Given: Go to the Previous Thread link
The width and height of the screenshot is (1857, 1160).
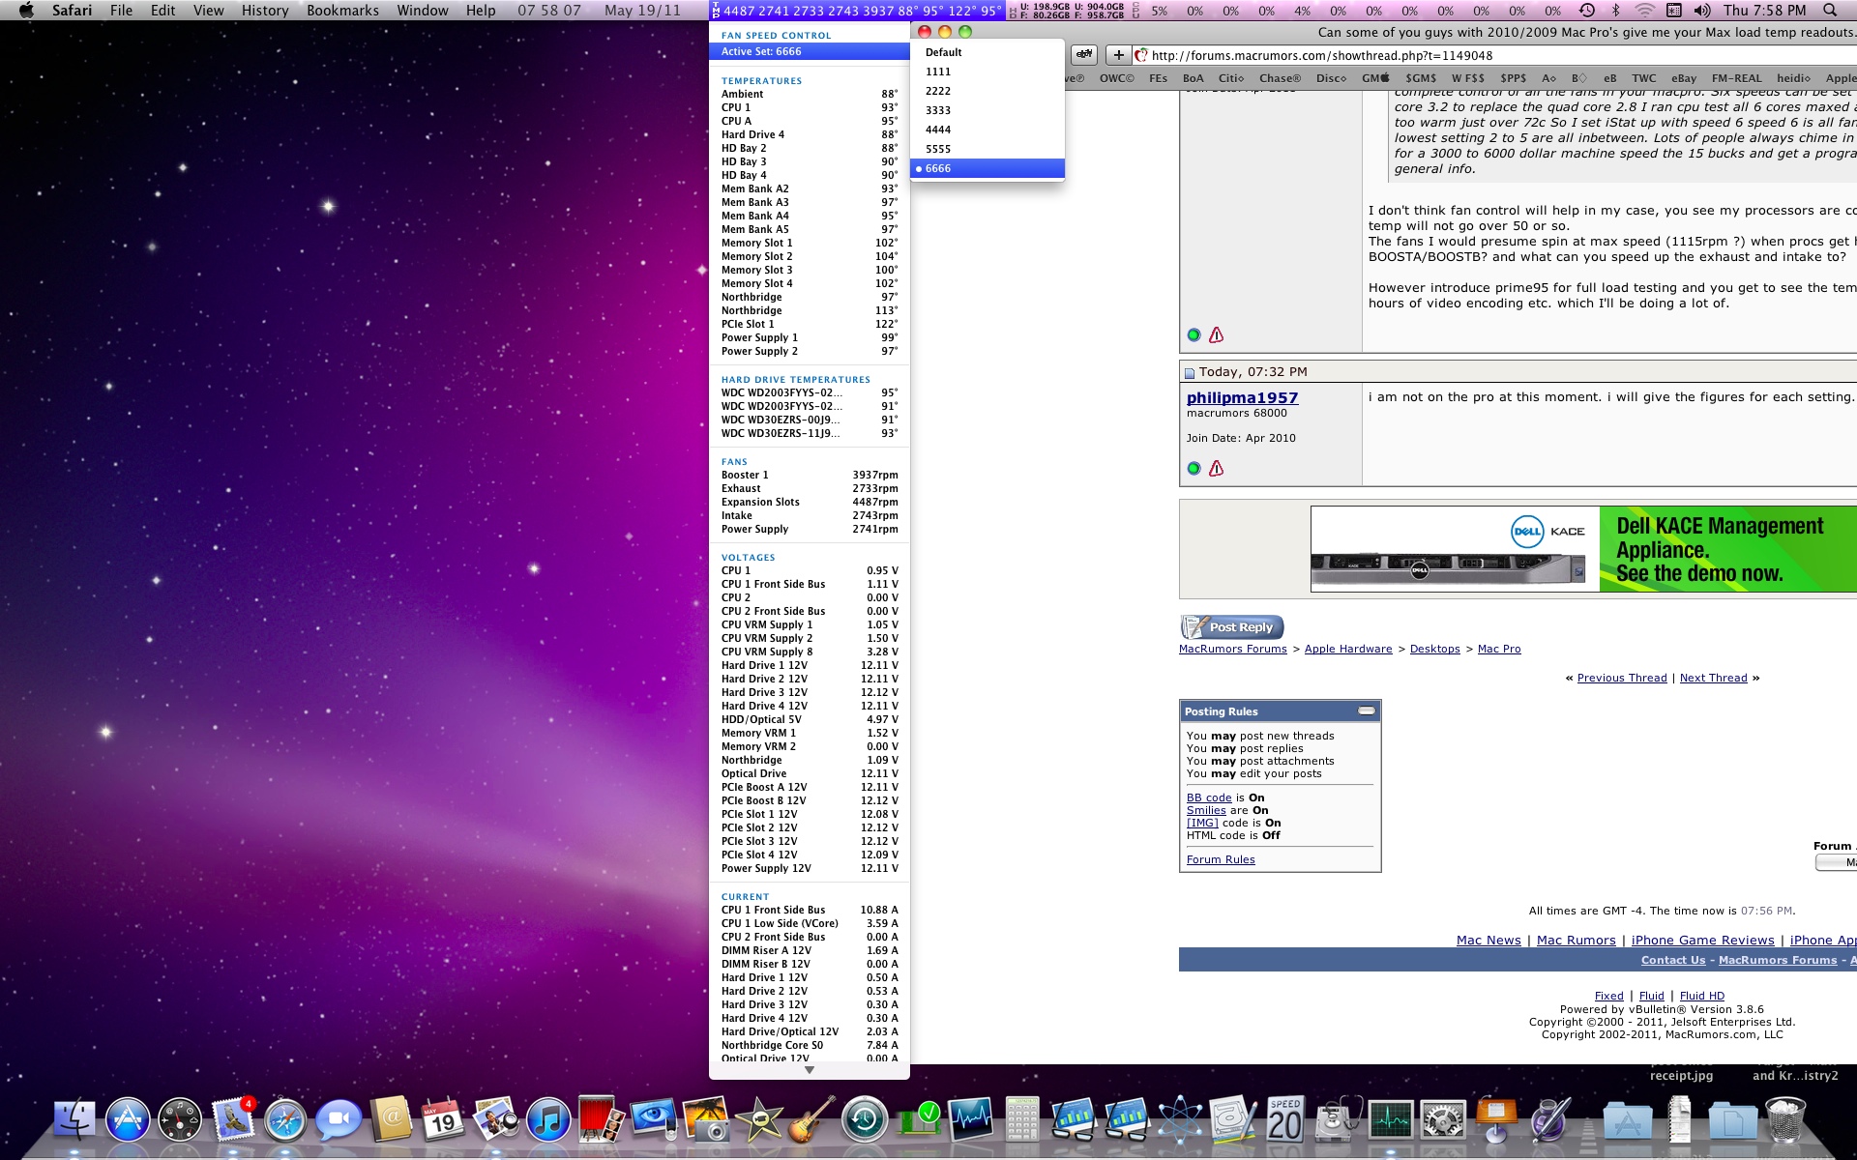Looking at the screenshot, I should [1622, 678].
